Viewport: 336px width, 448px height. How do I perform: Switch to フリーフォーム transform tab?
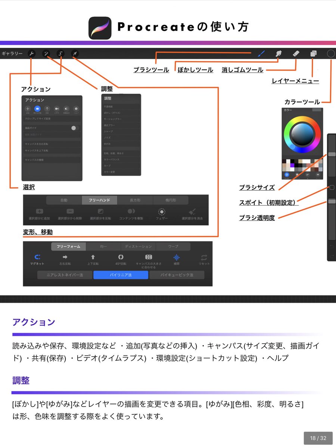pyautogui.click(x=68, y=247)
